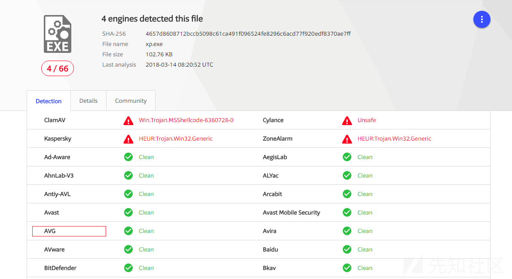
Task: Click the Cylance engine name
Action: (x=273, y=120)
